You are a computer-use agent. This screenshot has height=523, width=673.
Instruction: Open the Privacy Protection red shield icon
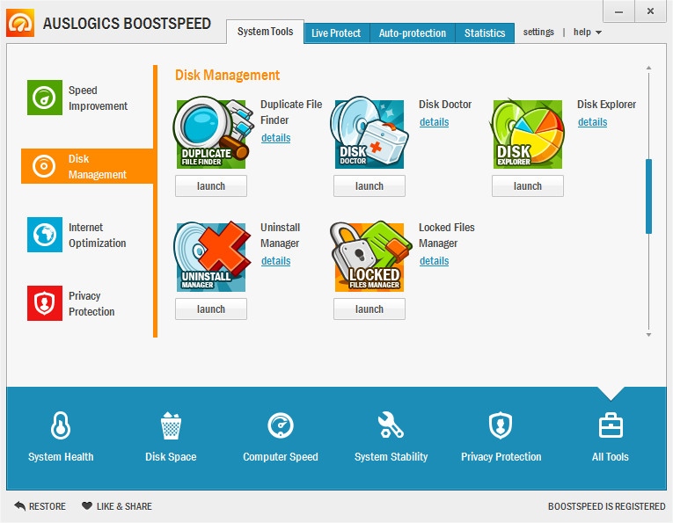[45, 303]
